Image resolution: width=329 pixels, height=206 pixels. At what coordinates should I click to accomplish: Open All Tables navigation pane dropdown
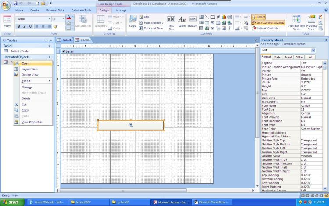(x=46, y=40)
